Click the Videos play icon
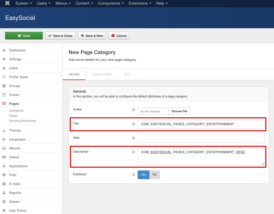The height and width of the screenshot is (214, 274). pyautogui.click(x=4, y=157)
